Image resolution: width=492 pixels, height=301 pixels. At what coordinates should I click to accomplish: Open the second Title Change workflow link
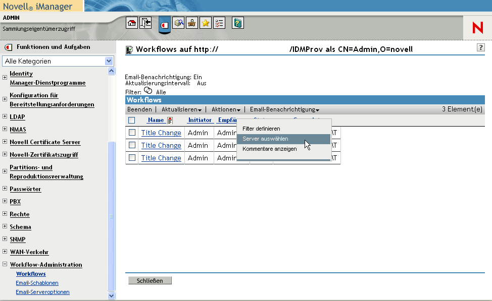[161, 145]
